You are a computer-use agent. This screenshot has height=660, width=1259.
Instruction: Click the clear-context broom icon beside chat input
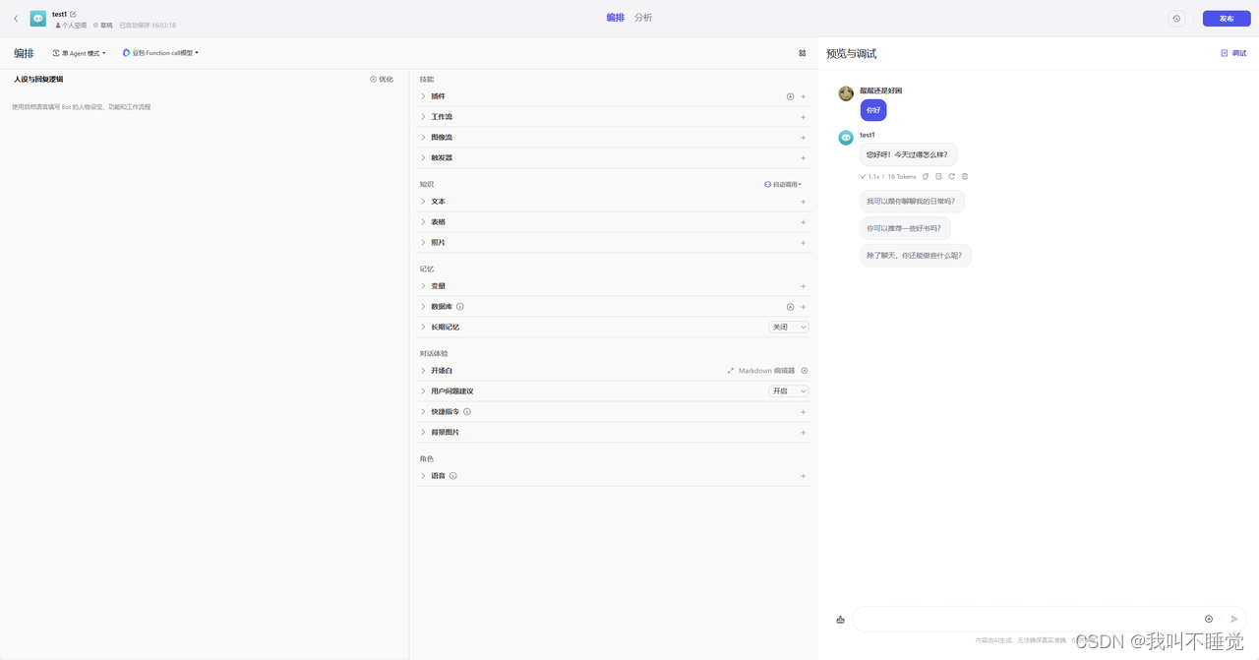(x=840, y=620)
